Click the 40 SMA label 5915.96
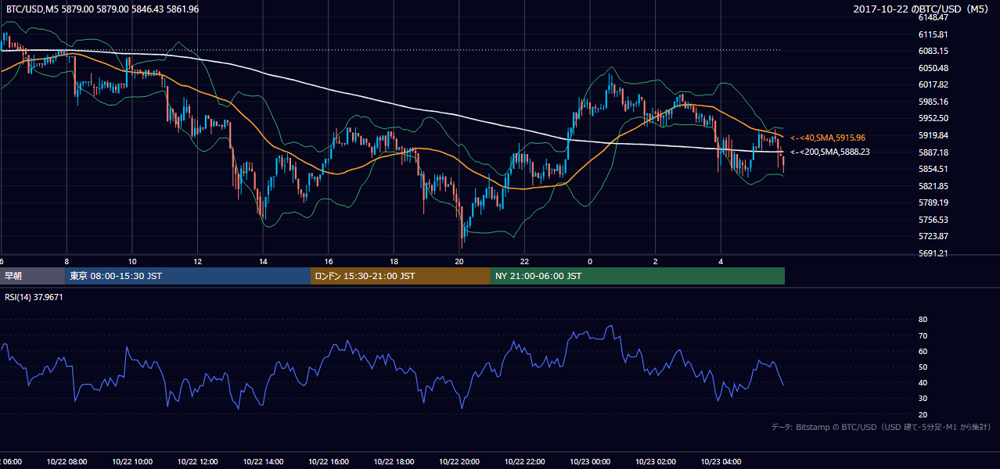 828,138
